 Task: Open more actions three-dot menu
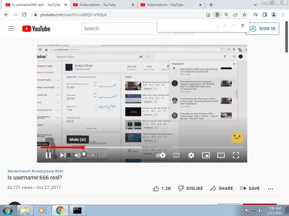point(270,189)
